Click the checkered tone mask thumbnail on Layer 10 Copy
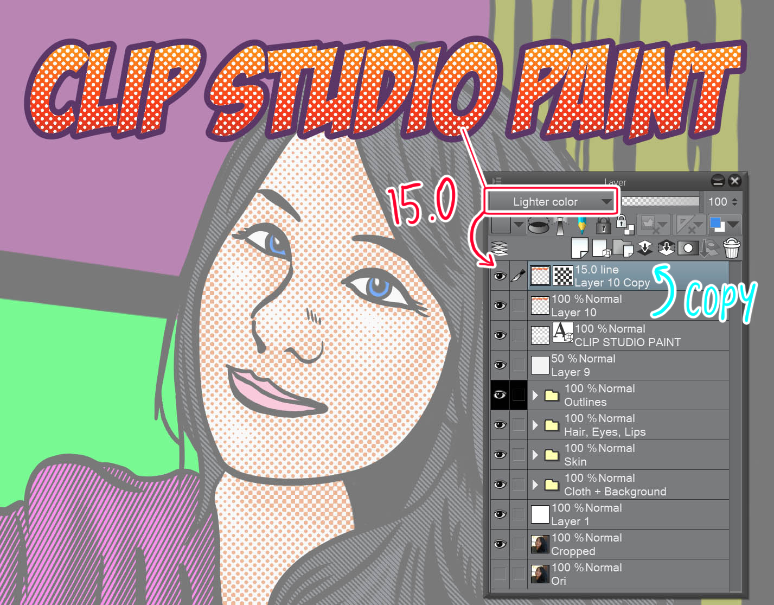The width and height of the screenshot is (774, 605). click(562, 276)
